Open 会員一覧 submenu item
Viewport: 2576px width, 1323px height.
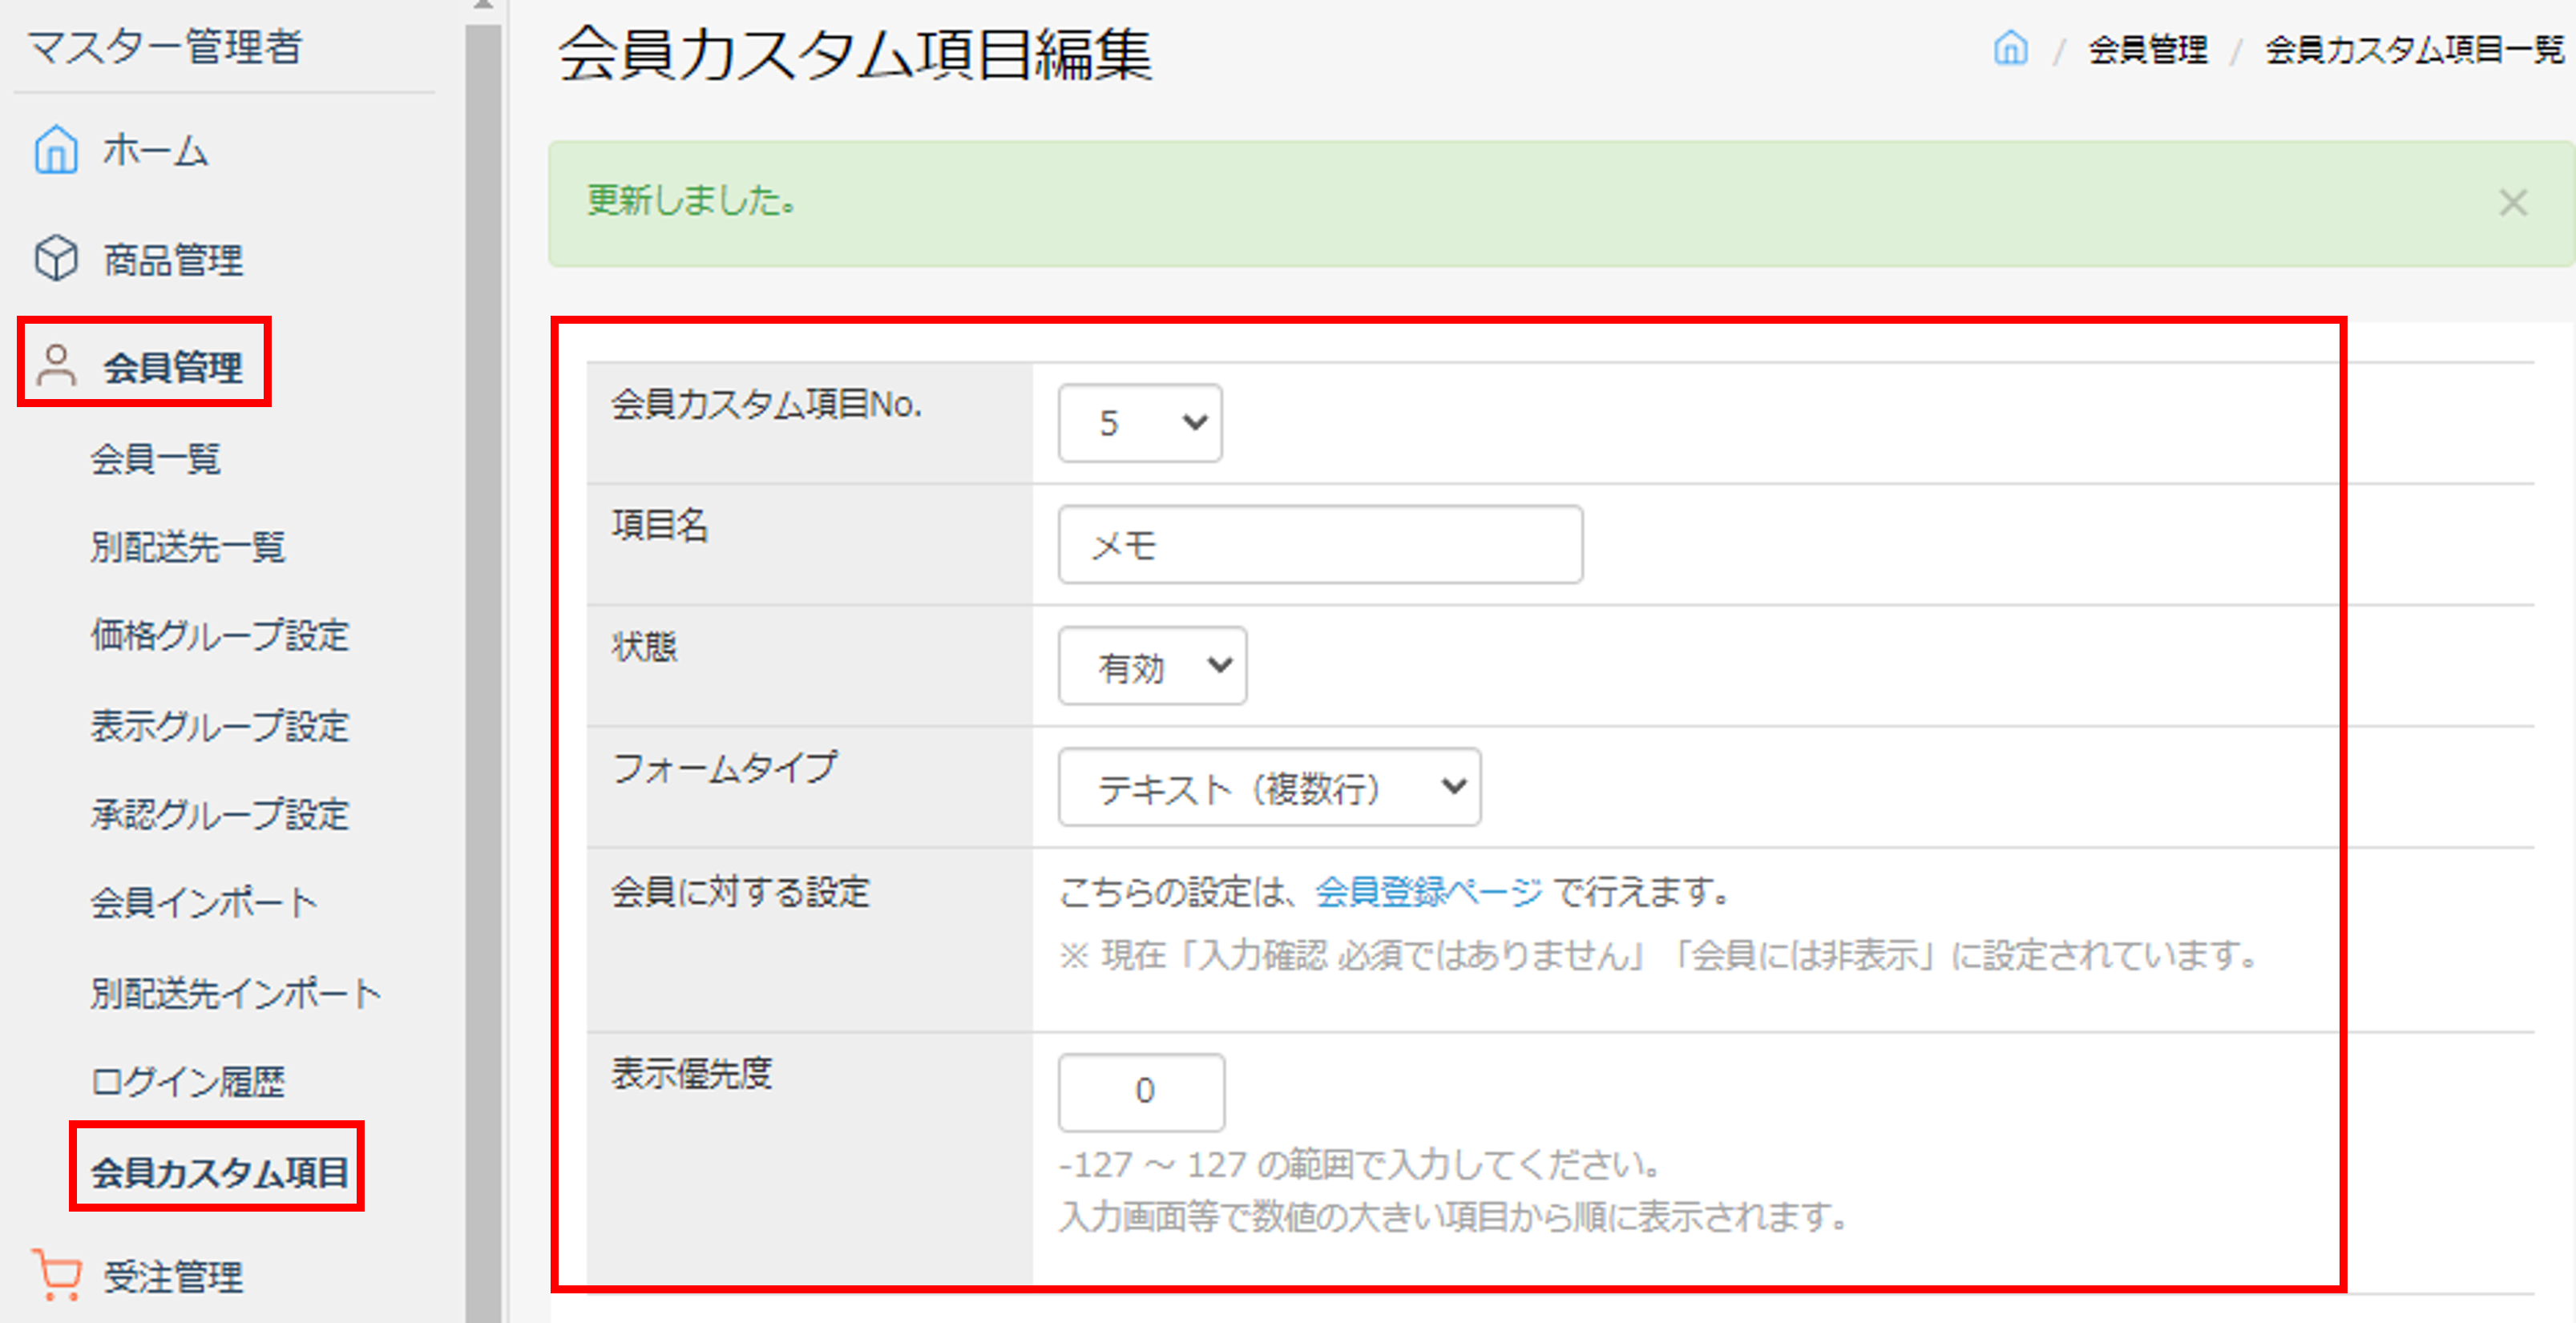point(155,459)
